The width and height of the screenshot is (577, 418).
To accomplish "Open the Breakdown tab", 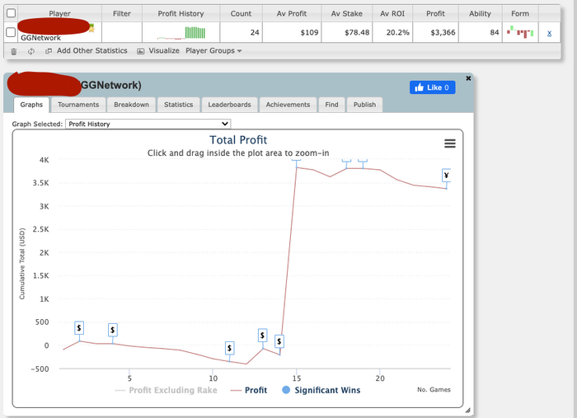I will (x=131, y=105).
